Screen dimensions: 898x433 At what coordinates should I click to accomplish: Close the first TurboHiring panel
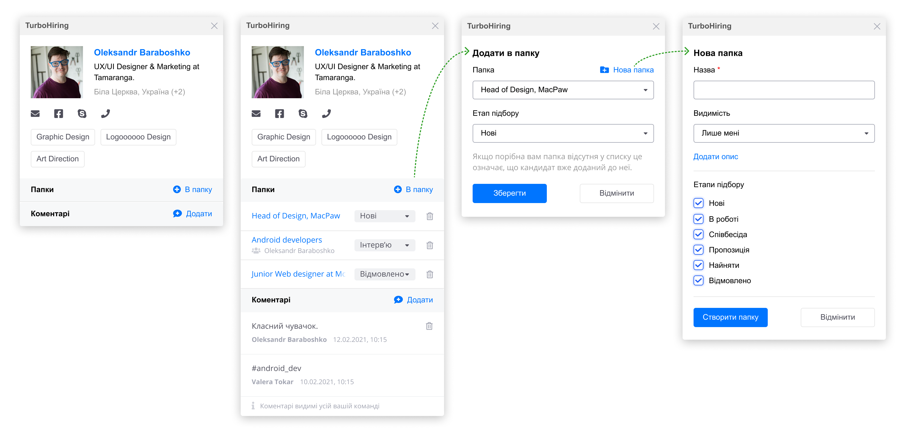coord(214,26)
